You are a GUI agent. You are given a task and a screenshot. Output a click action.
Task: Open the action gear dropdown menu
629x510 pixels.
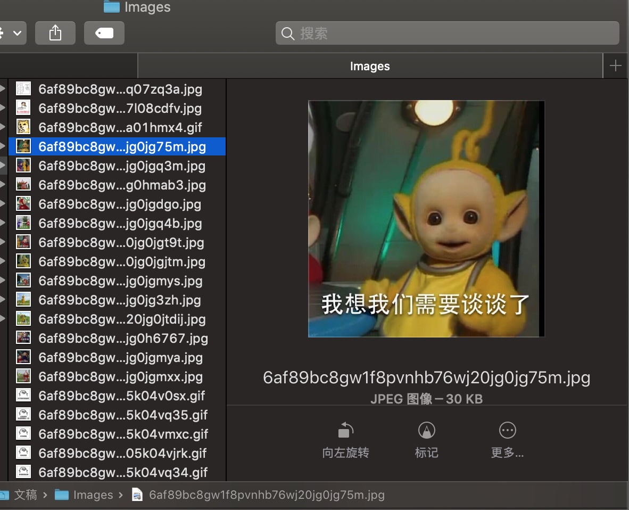click(12, 33)
